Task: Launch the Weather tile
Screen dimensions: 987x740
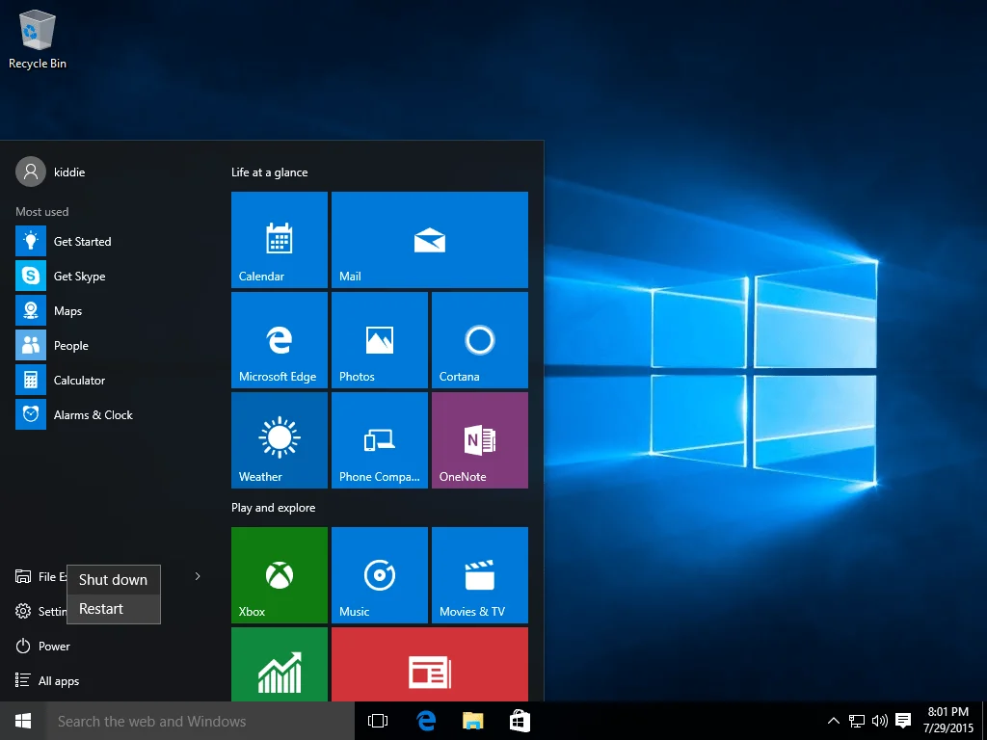Action: pyautogui.click(x=279, y=439)
